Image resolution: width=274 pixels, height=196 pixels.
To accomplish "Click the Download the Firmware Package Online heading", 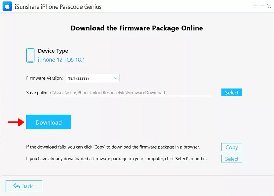I will click(x=137, y=28).
